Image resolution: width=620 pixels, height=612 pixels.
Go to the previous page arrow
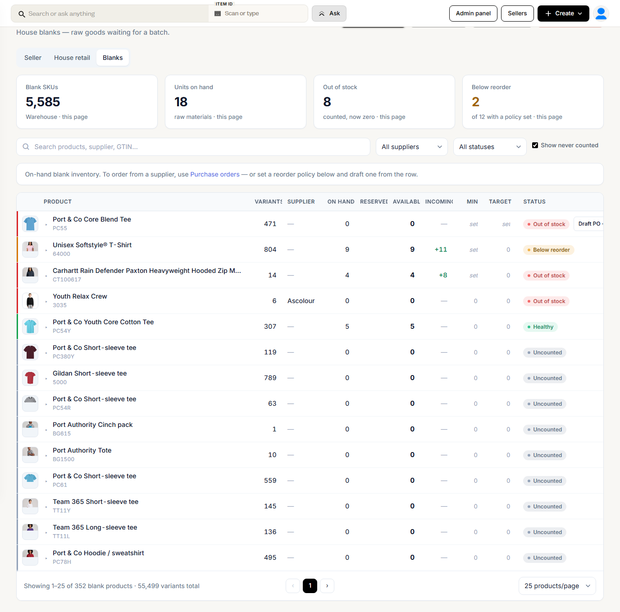(293, 586)
